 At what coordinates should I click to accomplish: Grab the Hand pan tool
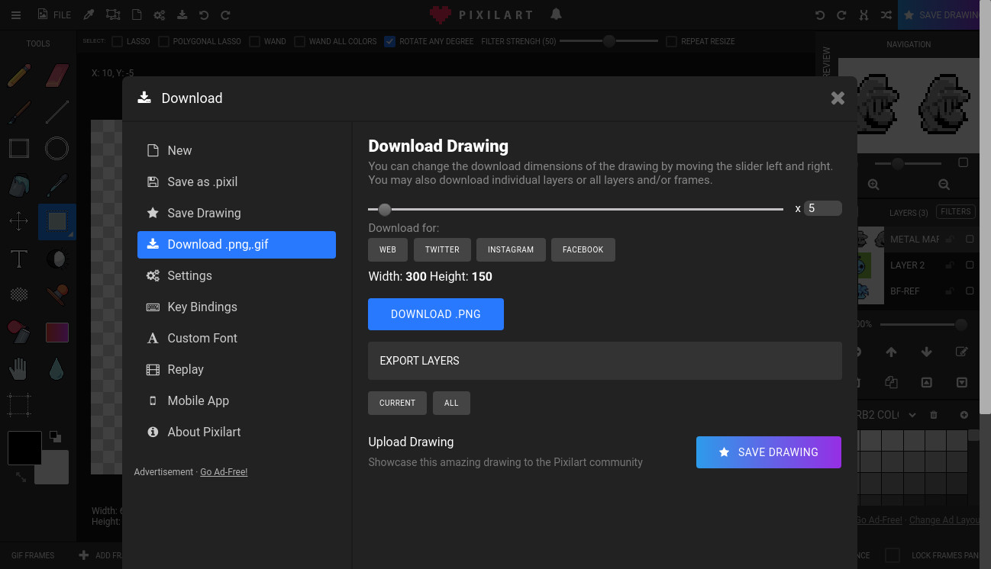click(18, 368)
